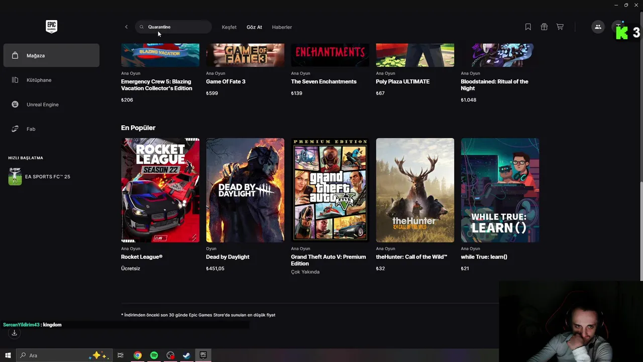Screen dimensions: 643x362
Task: Open the Dead by Daylight cover art
Action: pyautogui.click(x=245, y=190)
